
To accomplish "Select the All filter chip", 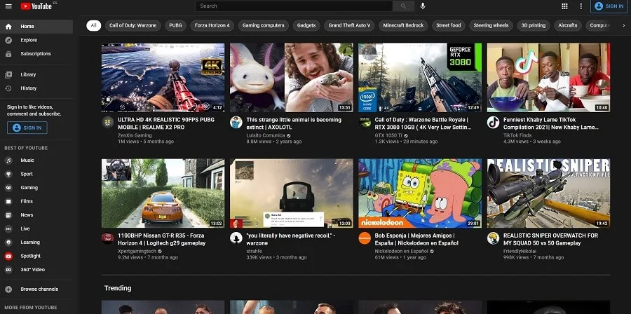I will click(x=93, y=25).
